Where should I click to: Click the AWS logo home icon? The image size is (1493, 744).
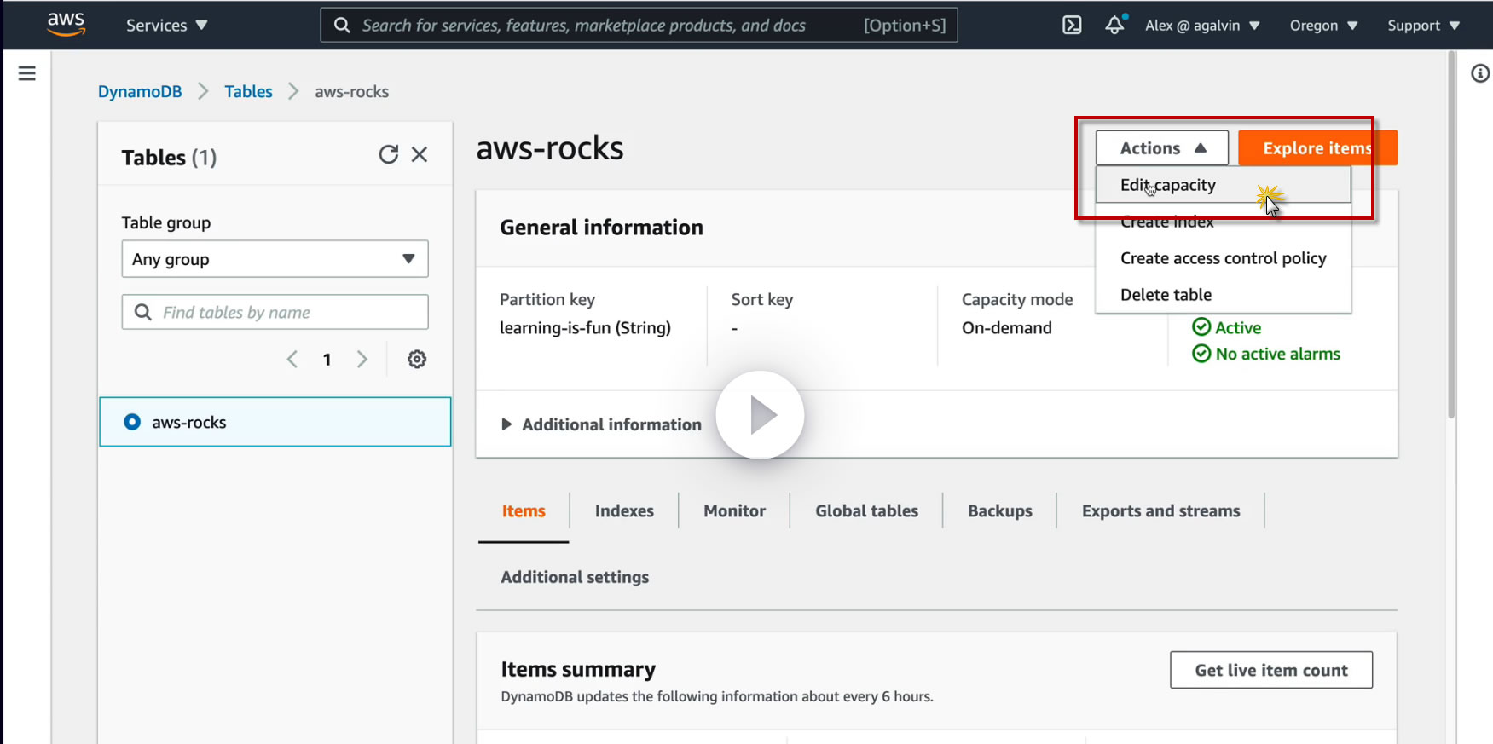(66, 24)
